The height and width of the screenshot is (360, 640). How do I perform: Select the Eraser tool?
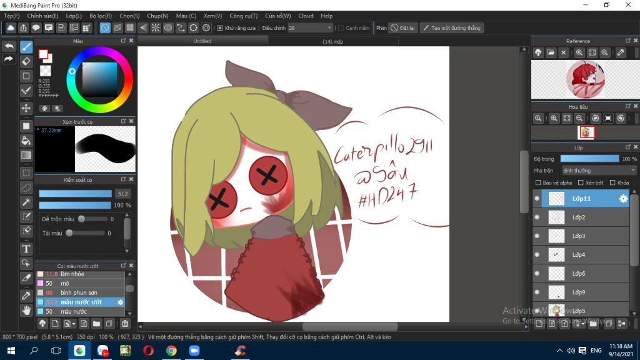click(x=26, y=61)
